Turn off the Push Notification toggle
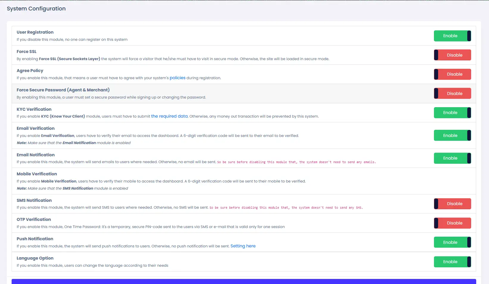 point(452,242)
